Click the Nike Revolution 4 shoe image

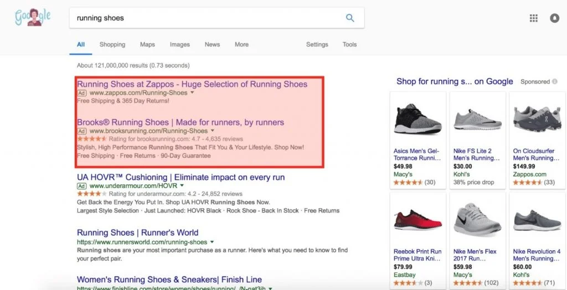[537, 221]
